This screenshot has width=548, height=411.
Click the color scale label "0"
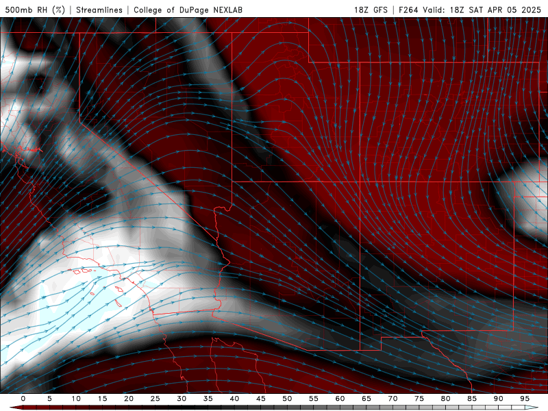tap(23, 399)
